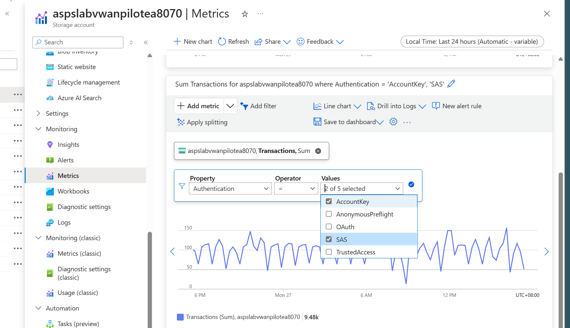Select the Metrics menu item
Image resolution: width=570 pixels, height=328 pixels.
(86, 175)
